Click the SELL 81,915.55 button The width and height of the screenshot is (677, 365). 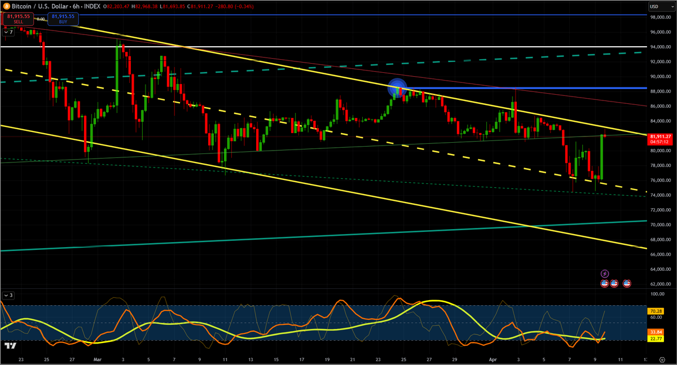pyautogui.click(x=19, y=19)
